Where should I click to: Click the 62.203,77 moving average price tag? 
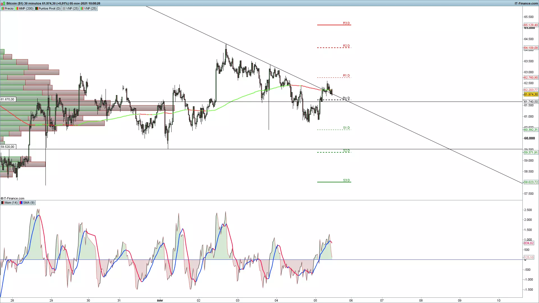point(531,90)
